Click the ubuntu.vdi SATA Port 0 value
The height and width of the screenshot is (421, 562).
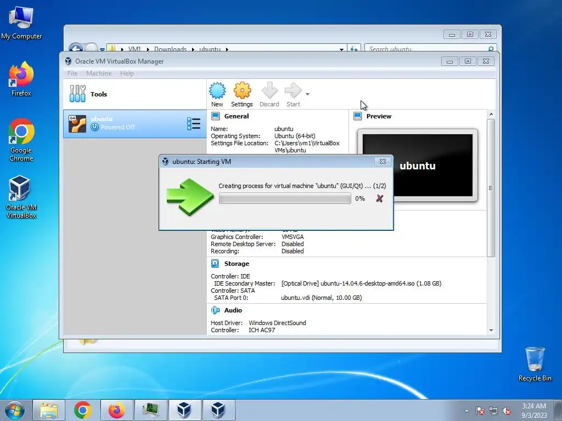click(322, 298)
